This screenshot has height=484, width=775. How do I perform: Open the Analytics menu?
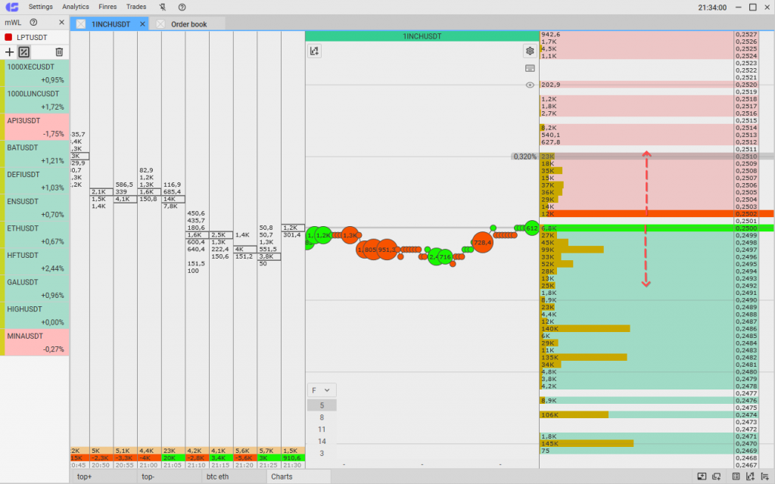pyautogui.click(x=76, y=7)
